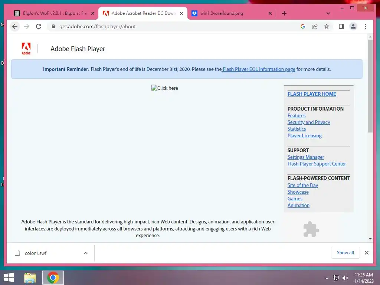Reload the Adobe Flash Player page

coord(39,26)
